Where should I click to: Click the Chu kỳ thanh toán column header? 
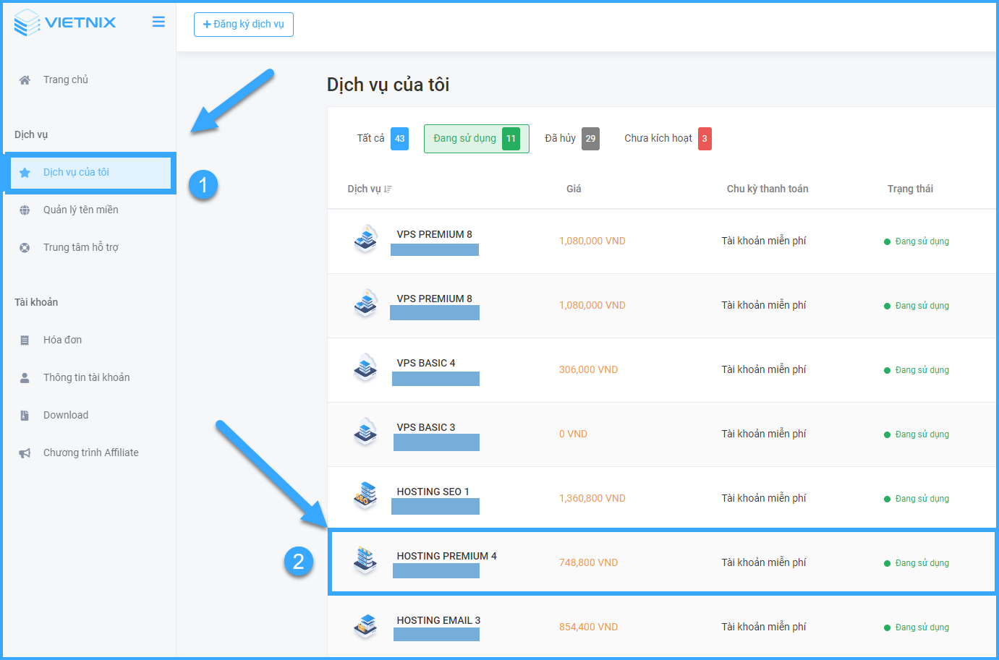768,189
